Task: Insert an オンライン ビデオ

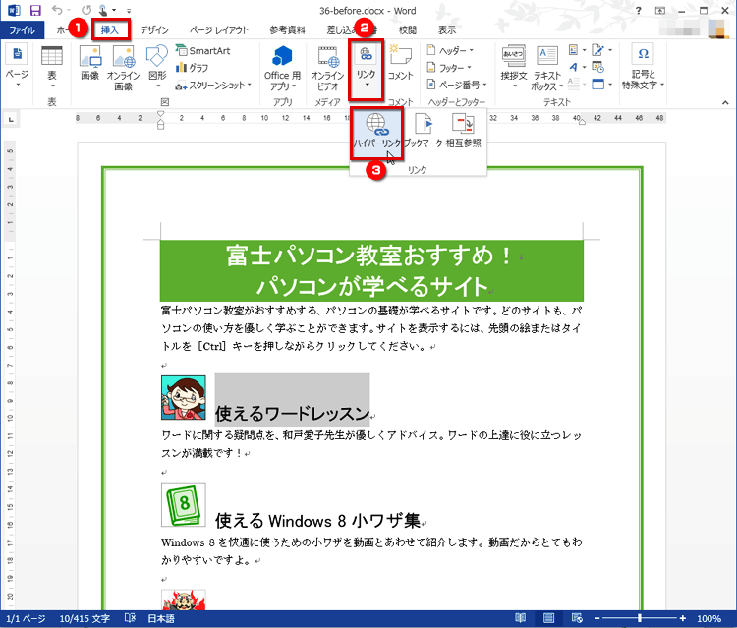Action: click(327, 68)
